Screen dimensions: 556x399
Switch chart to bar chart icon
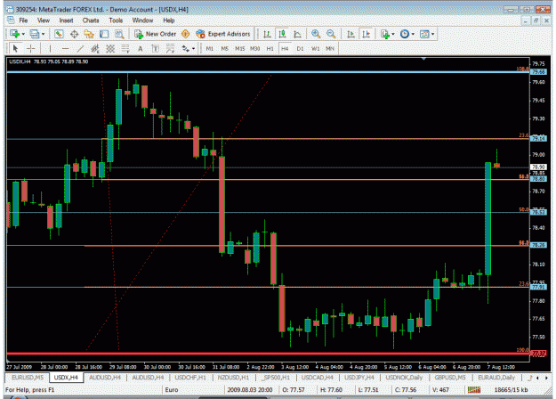[267, 34]
